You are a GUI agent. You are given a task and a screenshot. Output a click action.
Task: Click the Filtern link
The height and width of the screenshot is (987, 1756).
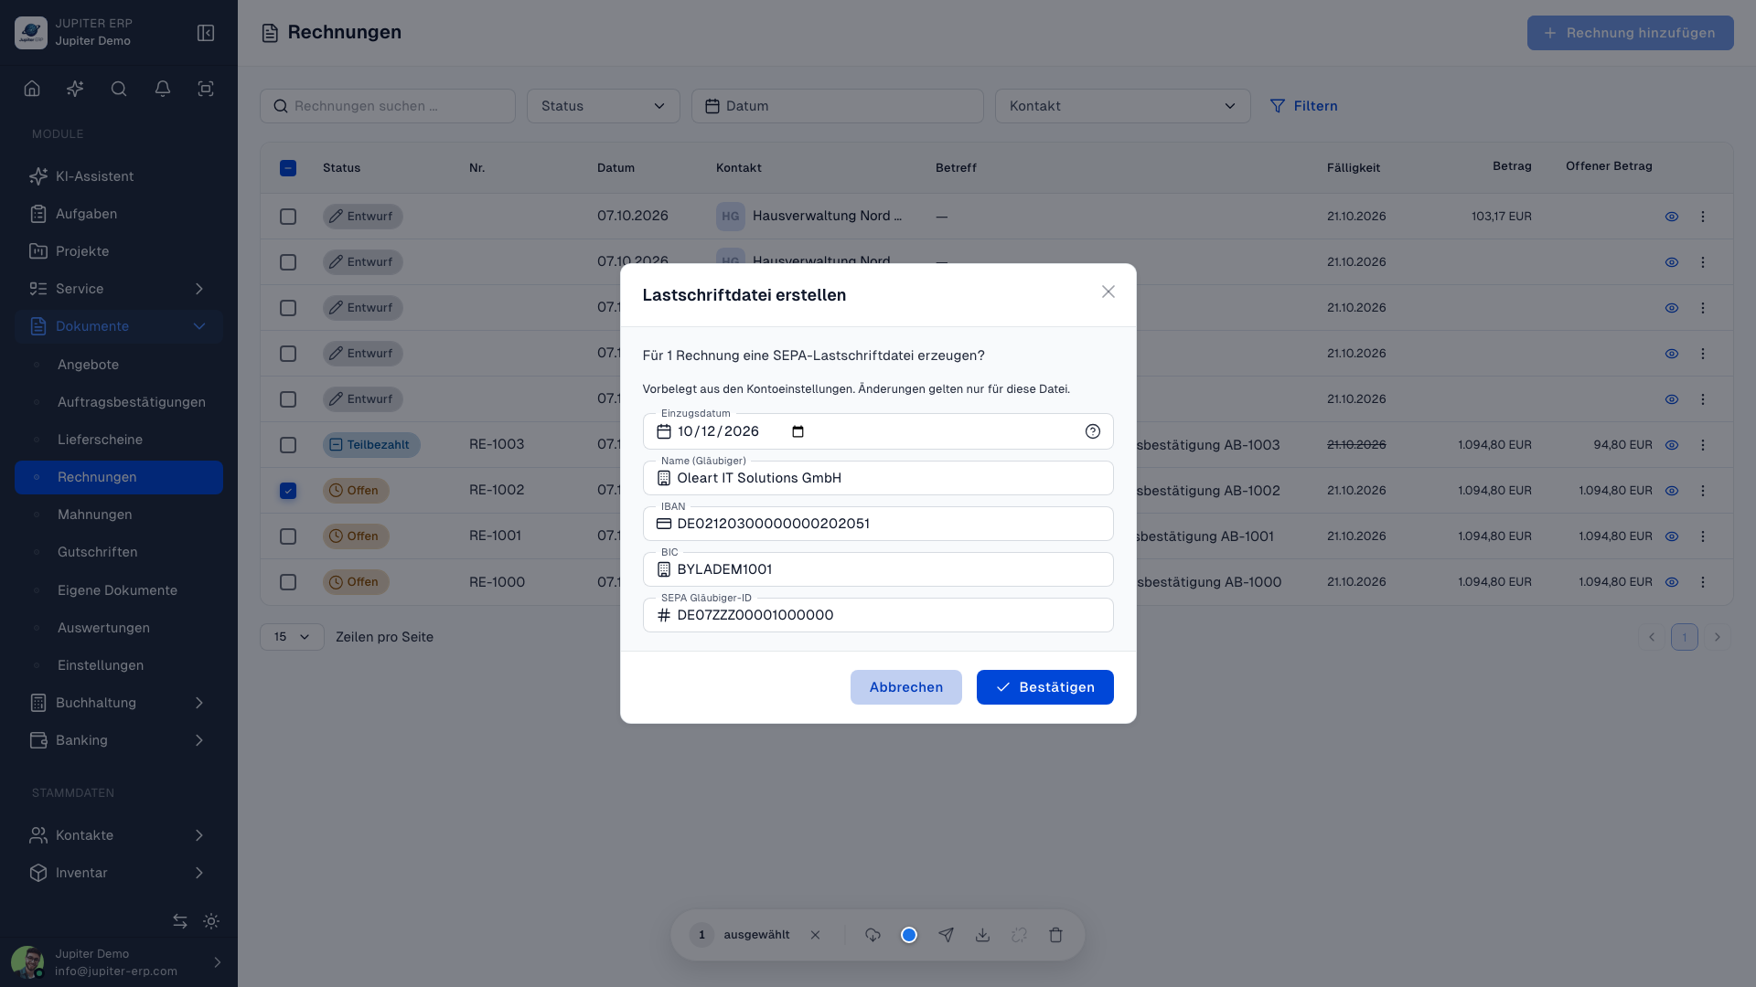[x=1304, y=106]
